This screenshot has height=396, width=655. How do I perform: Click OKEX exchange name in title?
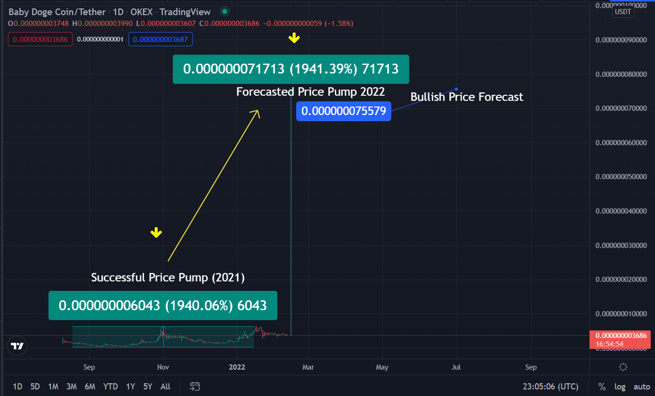point(141,12)
